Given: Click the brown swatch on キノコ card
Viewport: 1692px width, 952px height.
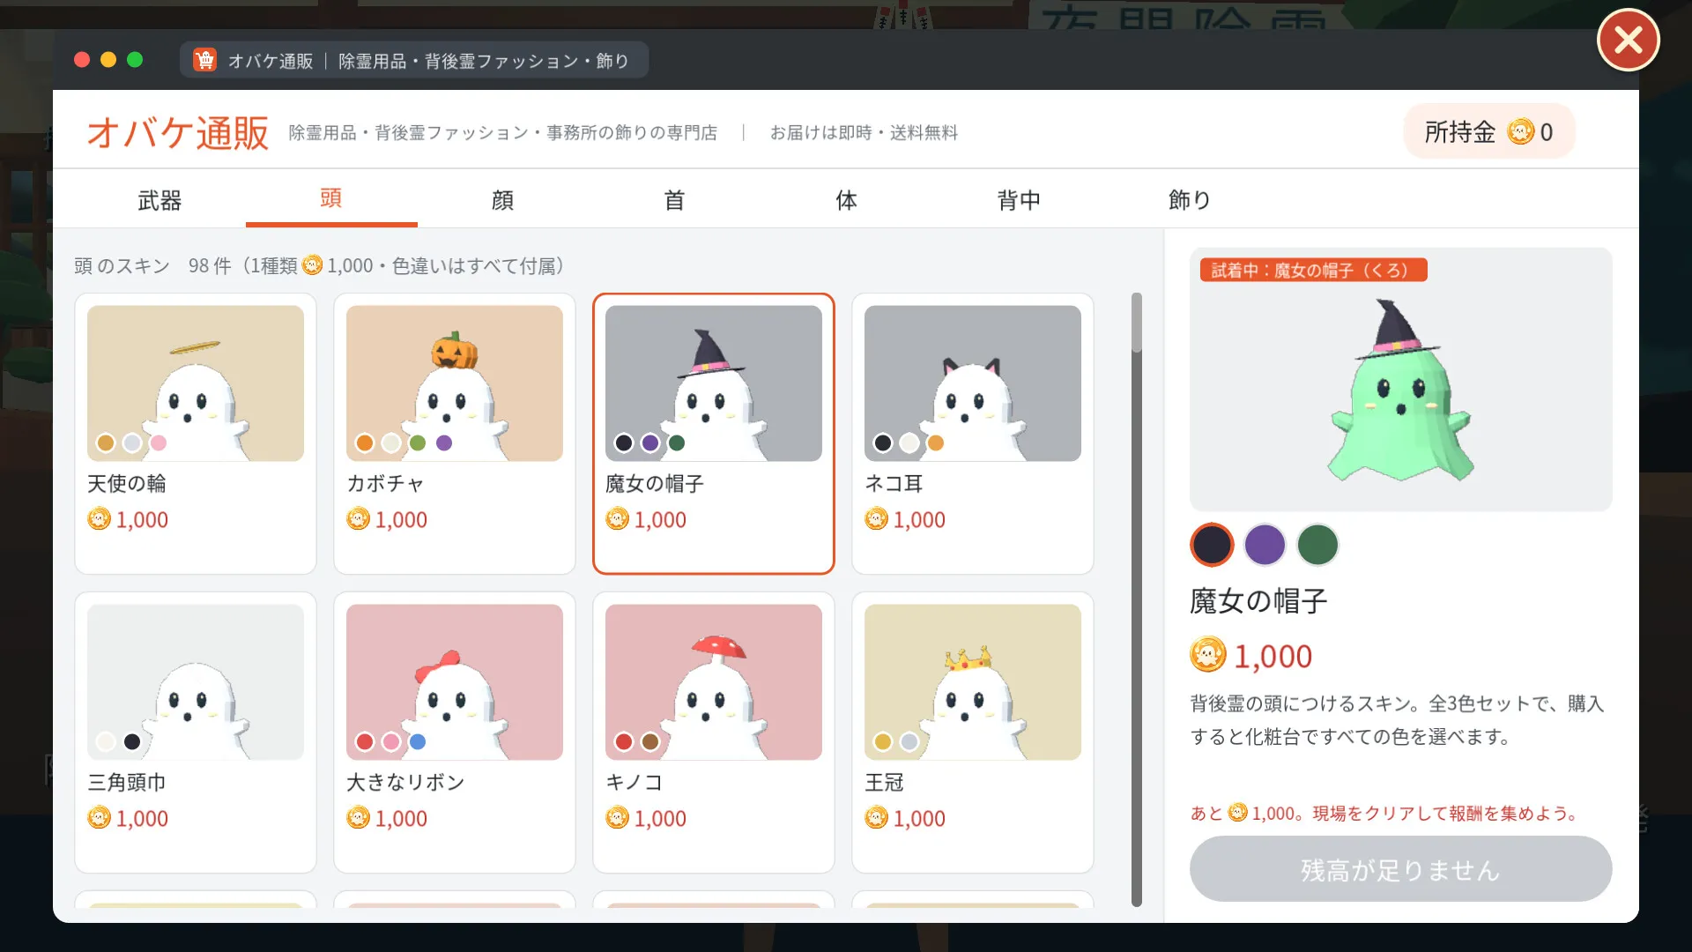Looking at the screenshot, I should [650, 742].
